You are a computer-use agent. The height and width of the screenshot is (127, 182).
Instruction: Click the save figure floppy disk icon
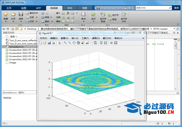coord(49,43)
